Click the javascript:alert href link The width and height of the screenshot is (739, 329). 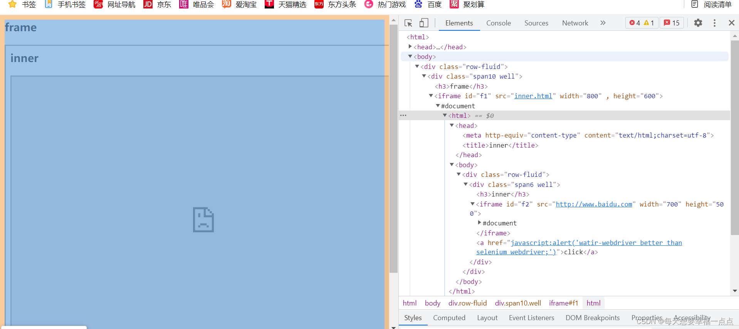point(579,247)
